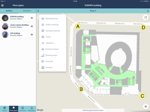Image resolution: width=150 pixels, height=112 pixels.
Task: Exit fullscreen map view button
Action: 146,17
